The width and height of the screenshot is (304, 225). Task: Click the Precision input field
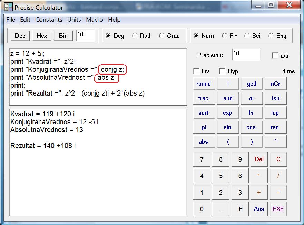pos(246,55)
